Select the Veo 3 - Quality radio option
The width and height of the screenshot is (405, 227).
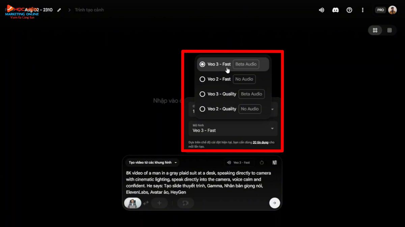[233, 94]
